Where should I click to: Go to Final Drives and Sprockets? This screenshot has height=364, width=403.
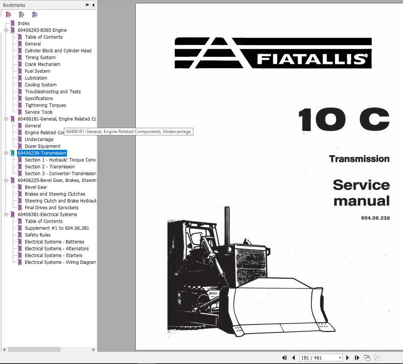click(x=52, y=208)
